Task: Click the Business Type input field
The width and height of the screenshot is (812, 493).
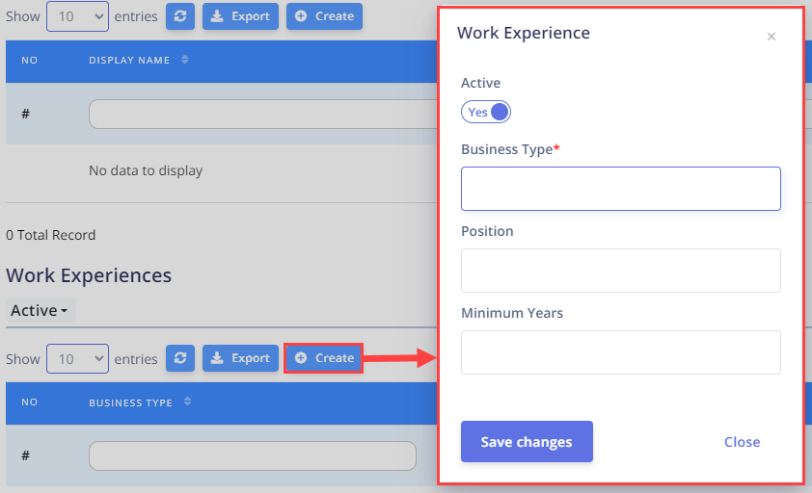Action: (621, 189)
